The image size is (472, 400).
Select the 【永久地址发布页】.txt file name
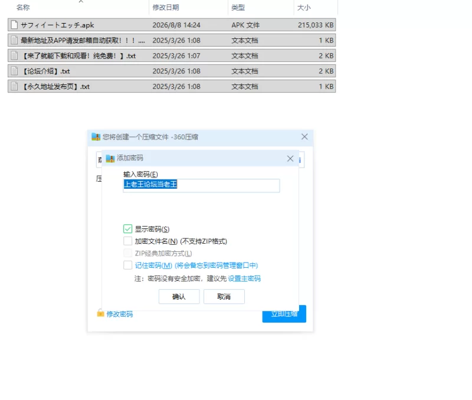coord(55,86)
